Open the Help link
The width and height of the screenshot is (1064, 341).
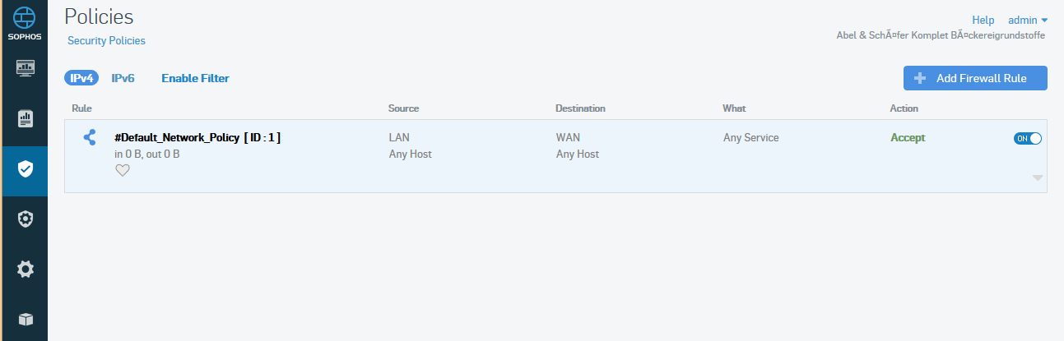point(983,20)
